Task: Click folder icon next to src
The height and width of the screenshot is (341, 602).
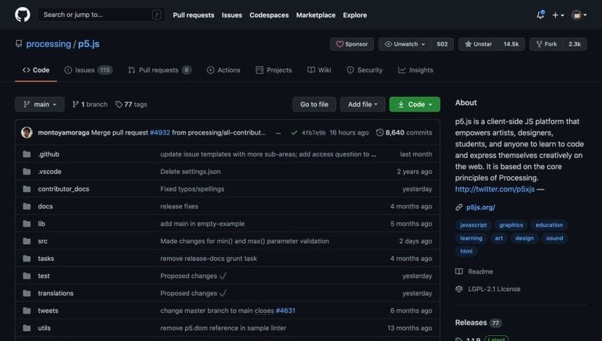Action: (27, 241)
